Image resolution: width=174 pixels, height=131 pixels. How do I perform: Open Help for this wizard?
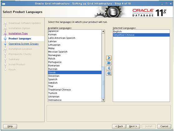click(10, 126)
